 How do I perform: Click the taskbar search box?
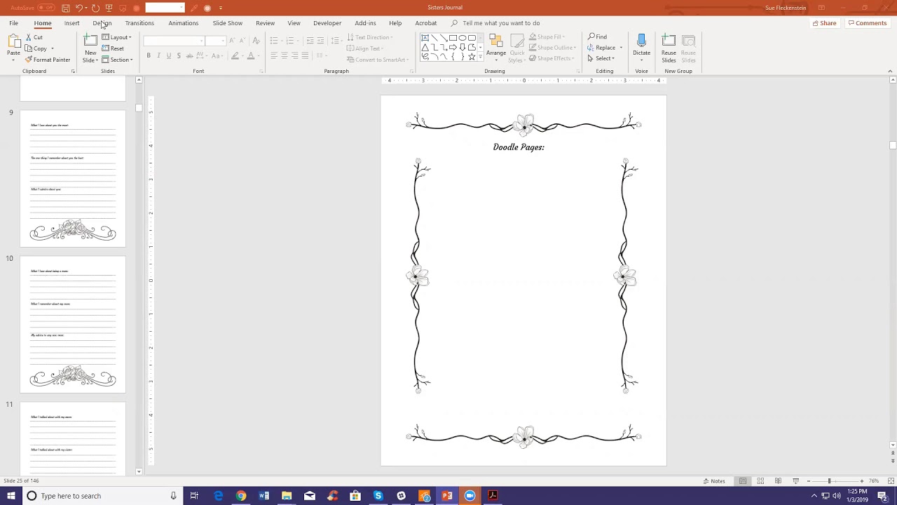tap(102, 496)
